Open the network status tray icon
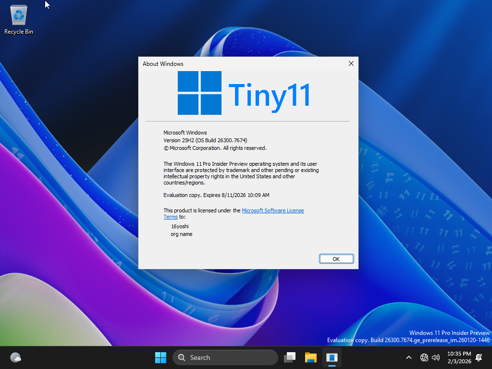The width and height of the screenshot is (492, 369). [x=424, y=357]
